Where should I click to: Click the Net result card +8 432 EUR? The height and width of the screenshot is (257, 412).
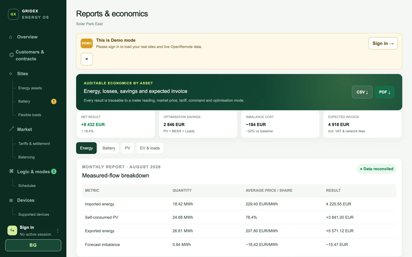pos(116,124)
